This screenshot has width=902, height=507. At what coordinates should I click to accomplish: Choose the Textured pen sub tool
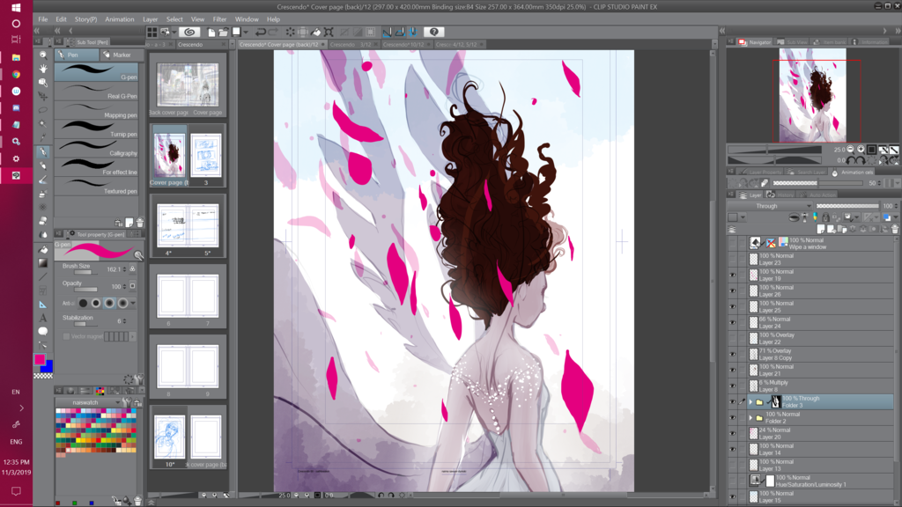coord(97,186)
